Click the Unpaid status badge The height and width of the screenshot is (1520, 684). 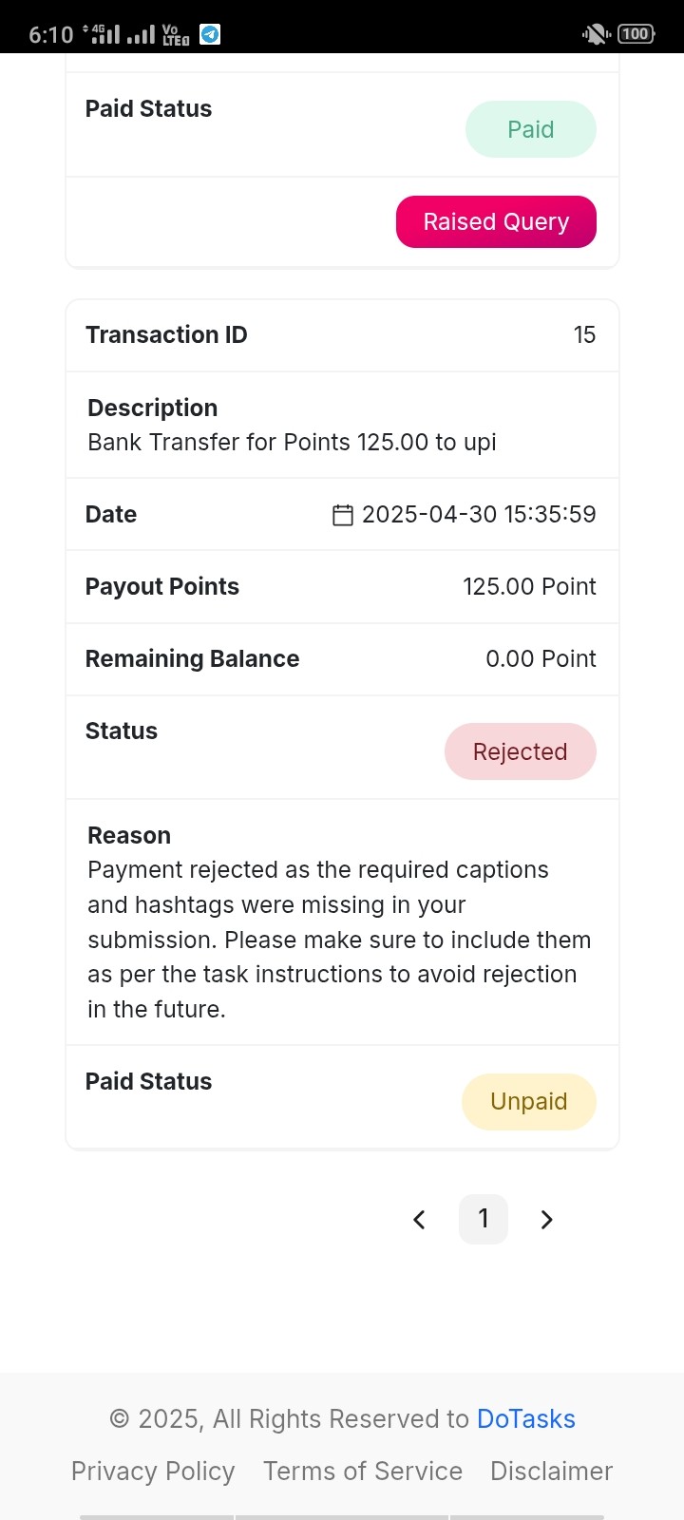(x=529, y=1102)
